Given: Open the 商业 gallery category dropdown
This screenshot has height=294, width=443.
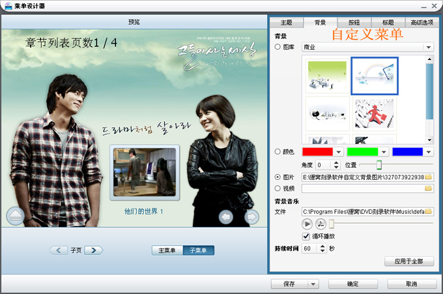Looking at the screenshot, I should click(429, 47).
